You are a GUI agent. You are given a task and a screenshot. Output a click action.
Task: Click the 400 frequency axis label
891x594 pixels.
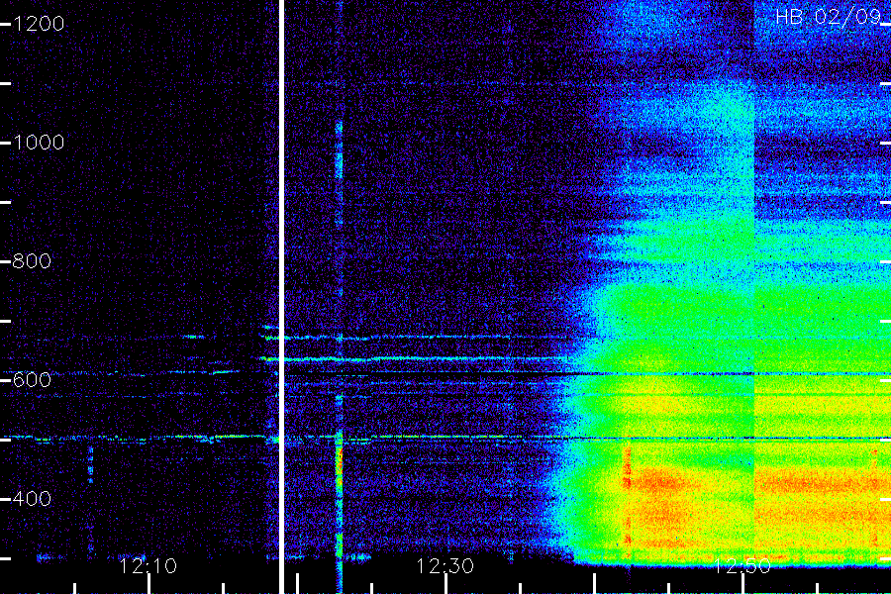click(32, 499)
